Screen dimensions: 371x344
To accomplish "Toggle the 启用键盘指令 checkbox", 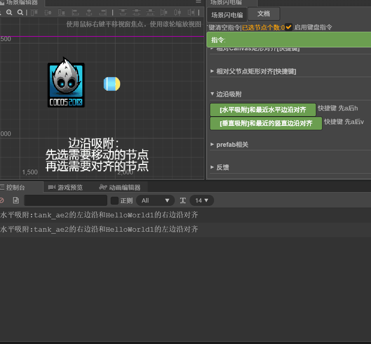I will point(288,27).
